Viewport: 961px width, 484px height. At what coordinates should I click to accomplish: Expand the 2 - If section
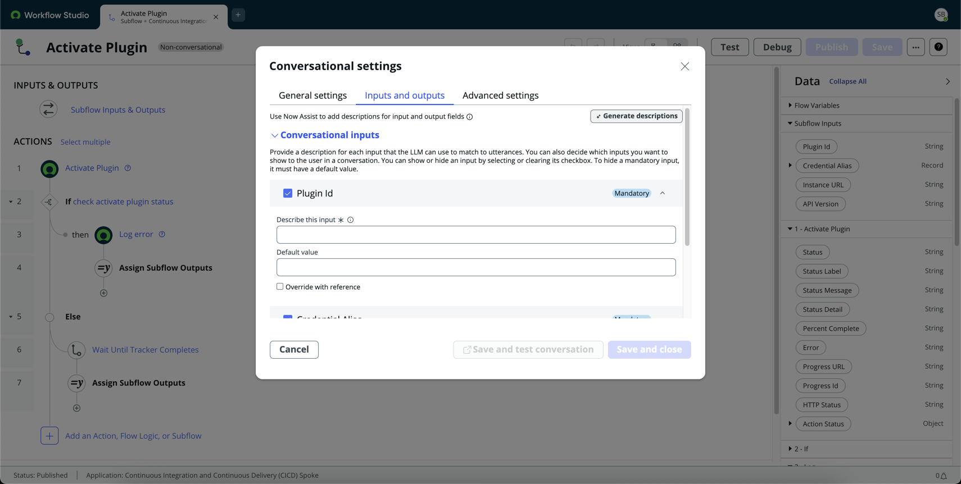[790, 449]
